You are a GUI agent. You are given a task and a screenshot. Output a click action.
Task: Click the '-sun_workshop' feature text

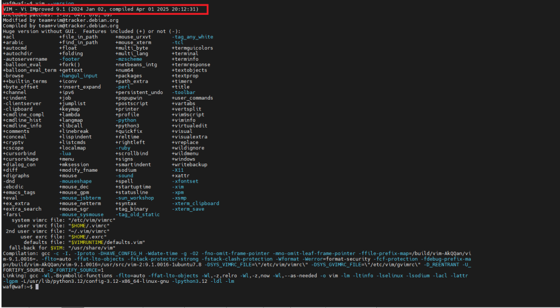click(x=135, y=197)
